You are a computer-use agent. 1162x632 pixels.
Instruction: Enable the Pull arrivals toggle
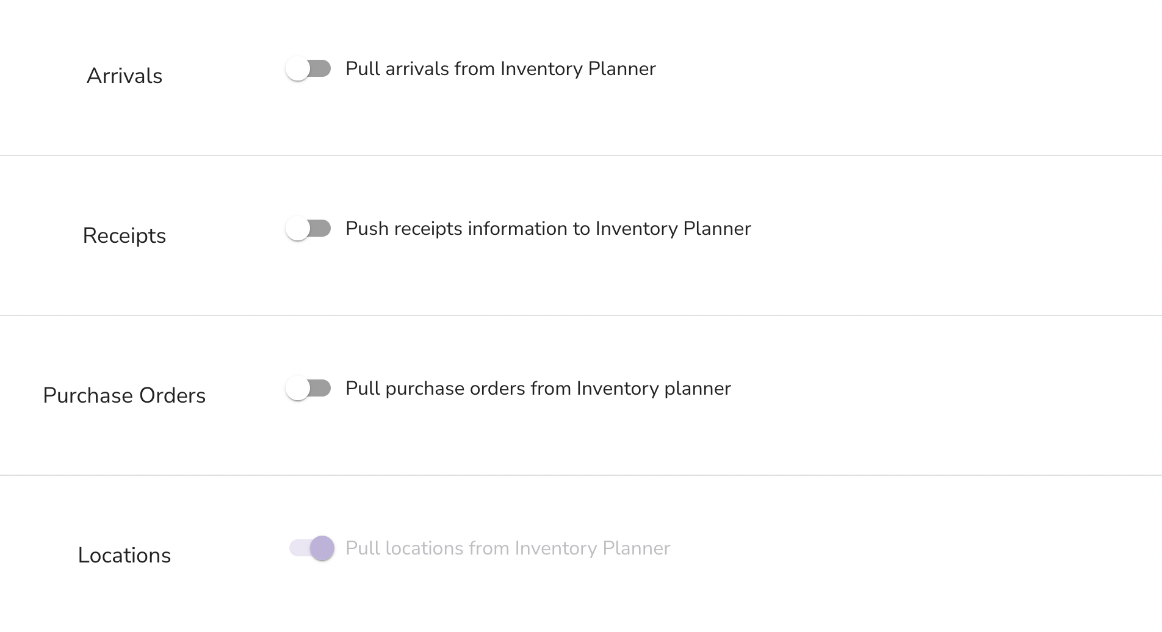tap(309, 68)
